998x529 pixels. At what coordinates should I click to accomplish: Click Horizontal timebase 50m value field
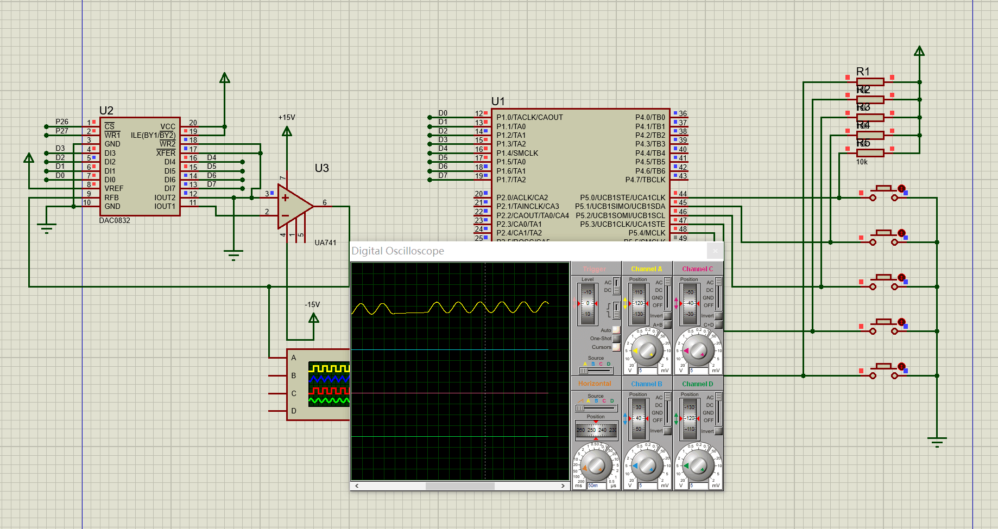click(596, 486)
